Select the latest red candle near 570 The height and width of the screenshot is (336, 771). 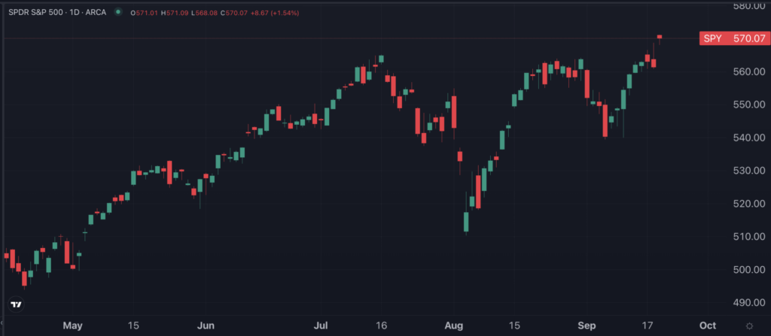point(660,37)
